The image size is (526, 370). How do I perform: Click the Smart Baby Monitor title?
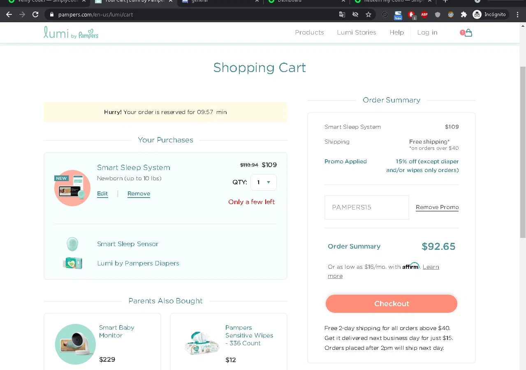tap(117, 331)
